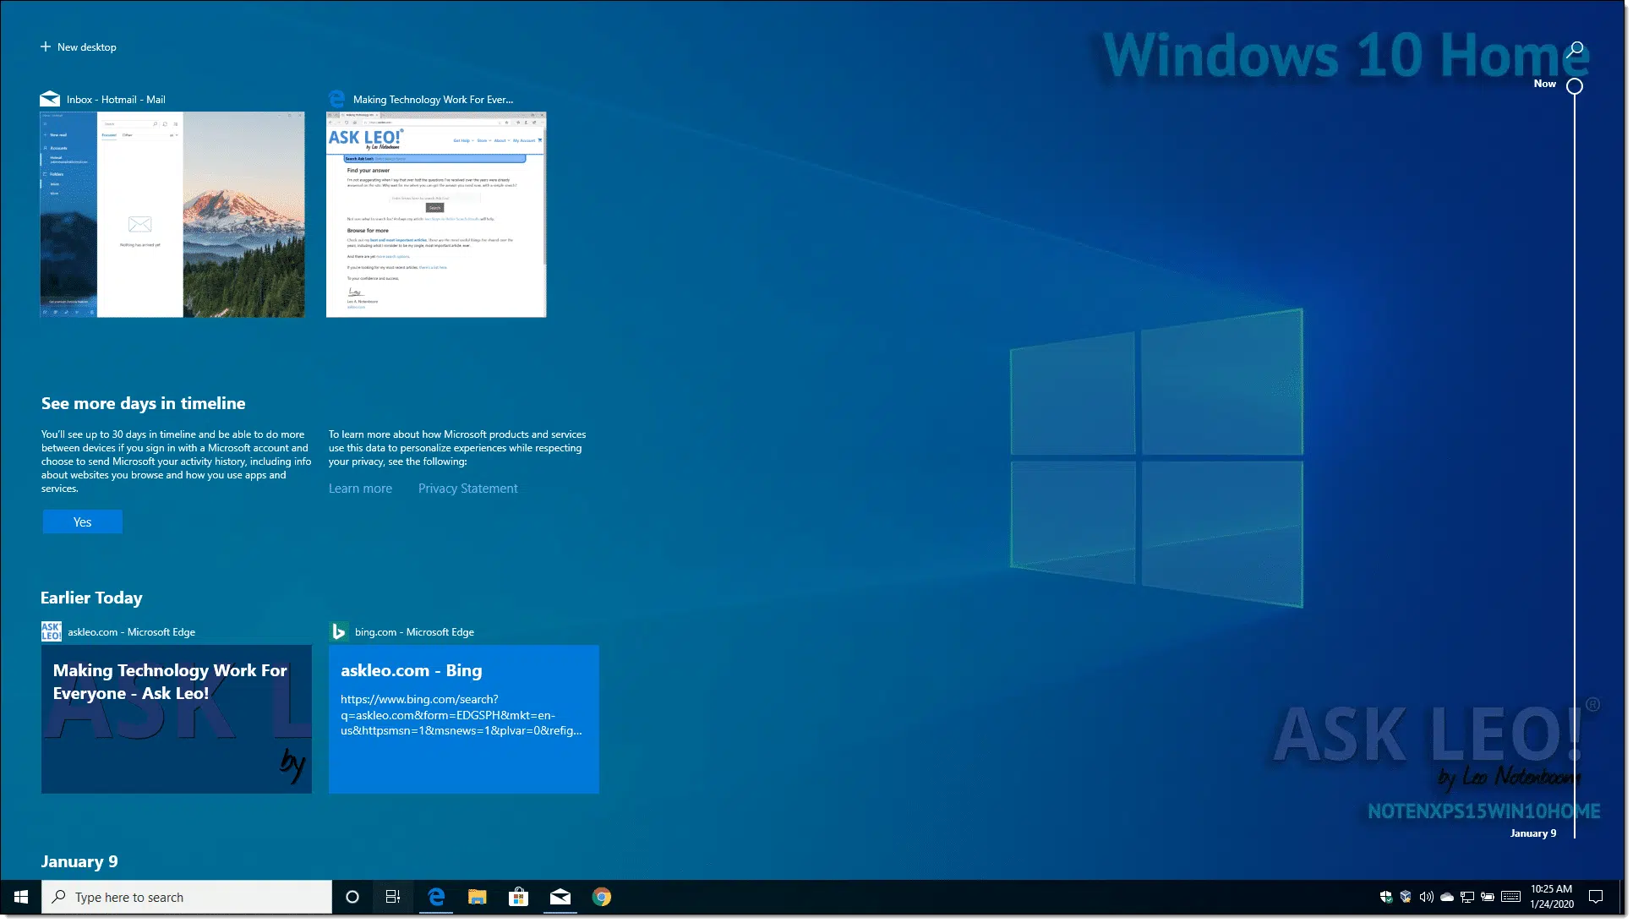Click the VirtualBox Guest Additions tray icon
The image size is (1633, 923).
pos(1406,897)
